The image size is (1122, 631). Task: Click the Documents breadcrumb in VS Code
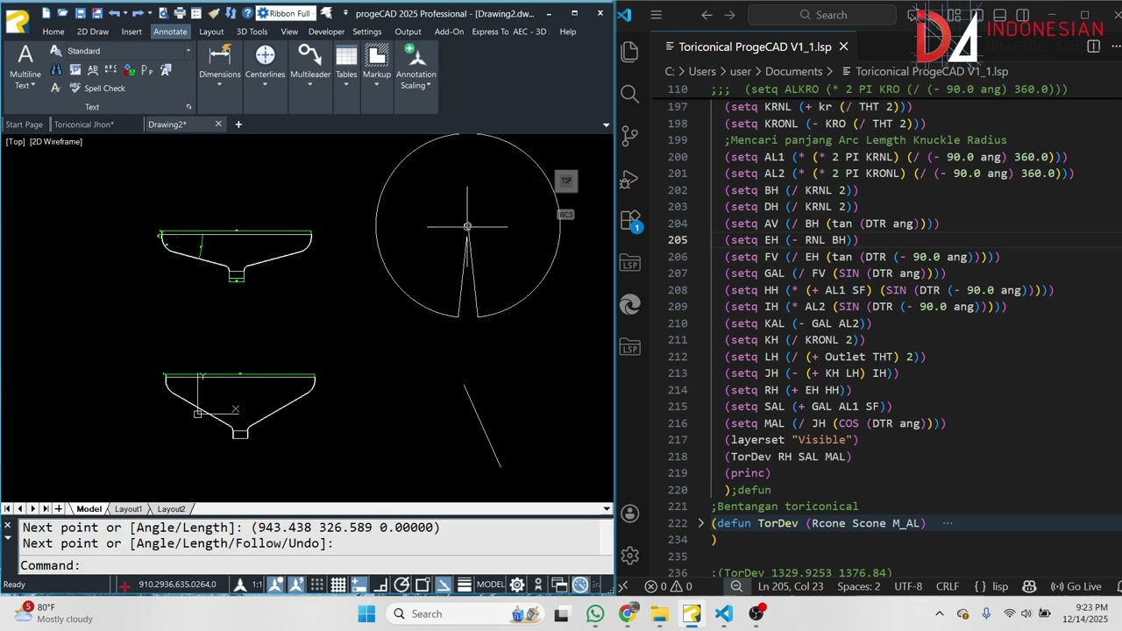(794, 72)
